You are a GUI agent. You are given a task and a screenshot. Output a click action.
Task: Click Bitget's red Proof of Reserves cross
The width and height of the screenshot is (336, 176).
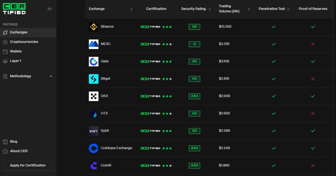[313, 79]
